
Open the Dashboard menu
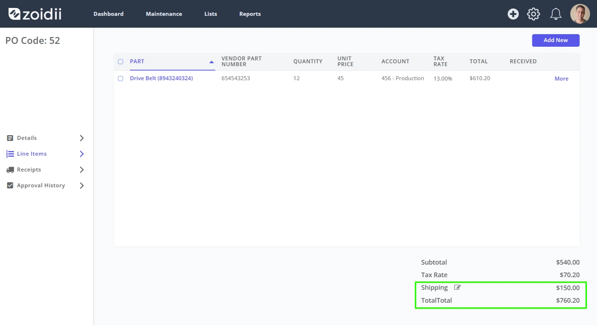point(108,14)
